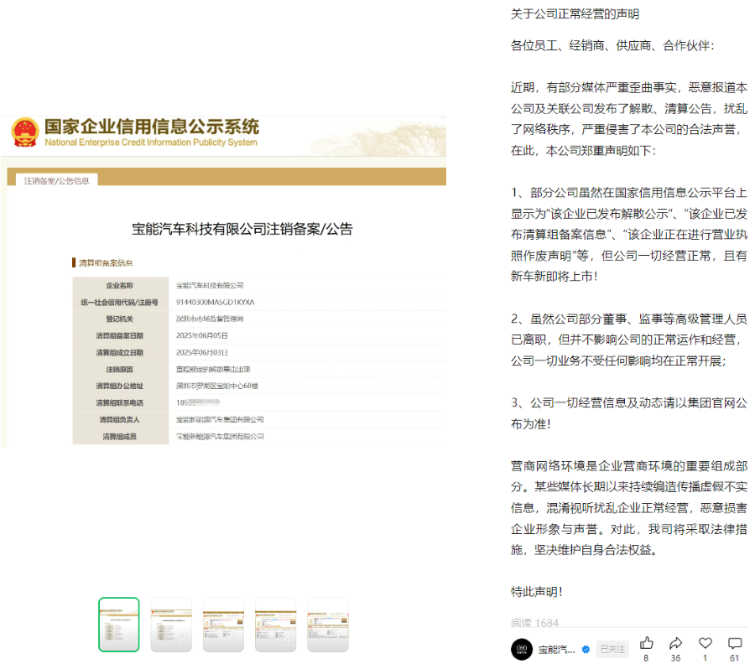The height and width of the screenshot is (664, 755).
Task: Click the 阅读 1684 read count
Action: [534, 623]
